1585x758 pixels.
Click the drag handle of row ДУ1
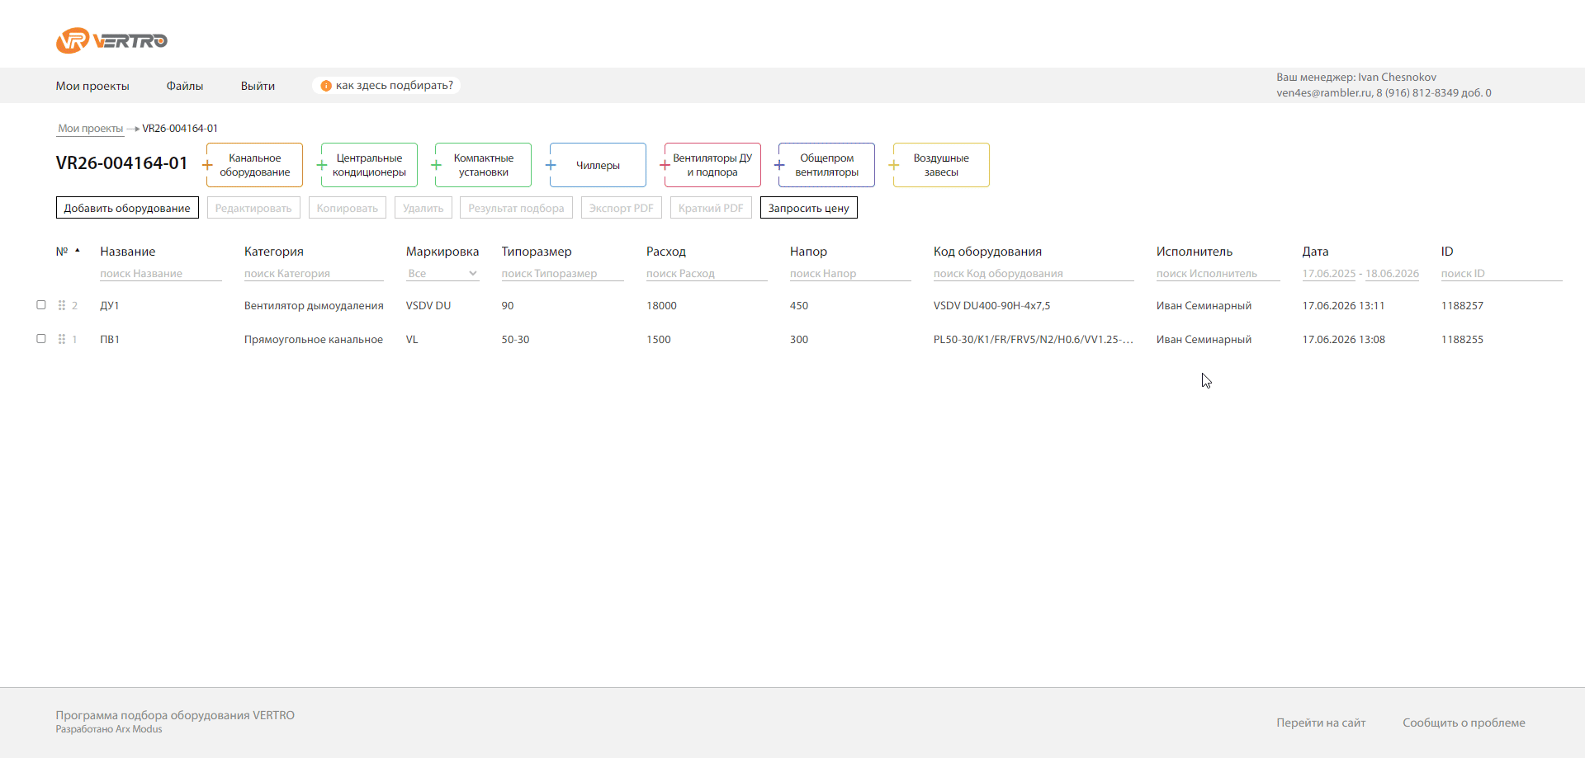coord(62,305)
